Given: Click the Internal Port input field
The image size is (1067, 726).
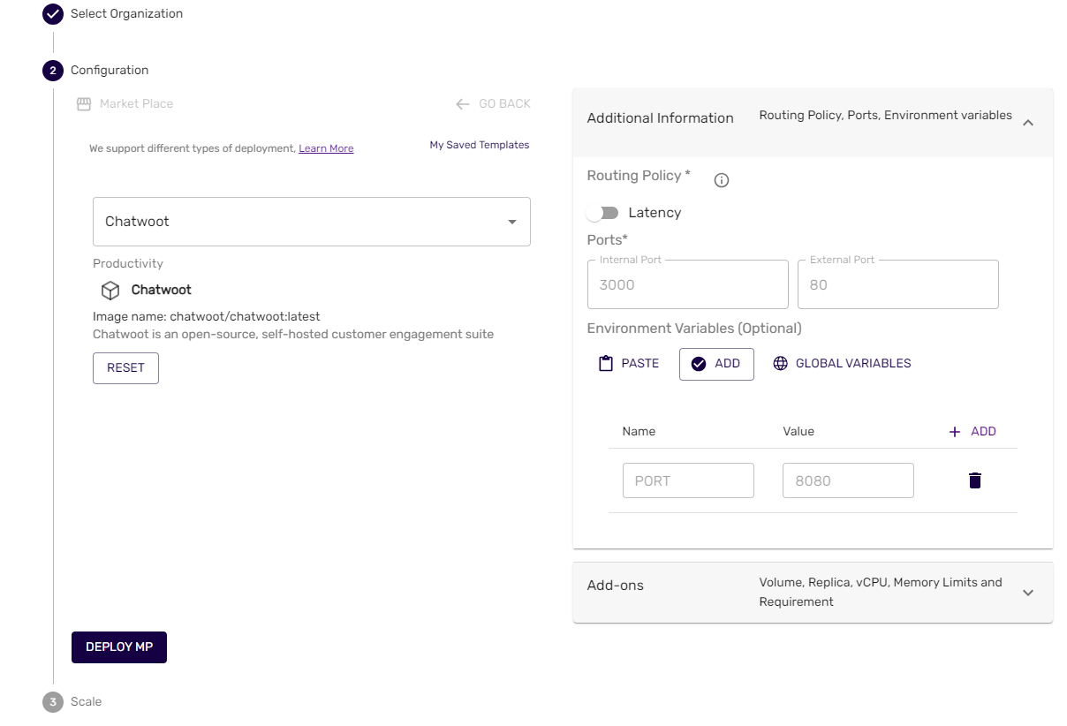Looking at the screenshot, I should click(687, 284).
